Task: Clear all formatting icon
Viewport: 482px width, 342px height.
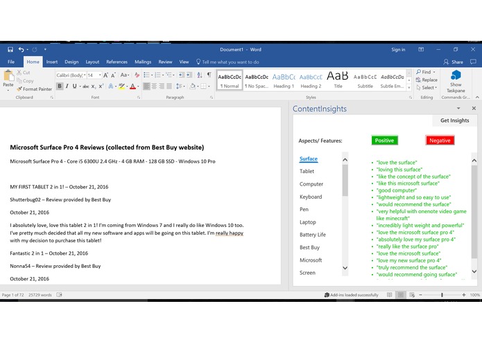Action: click(137, 75)
